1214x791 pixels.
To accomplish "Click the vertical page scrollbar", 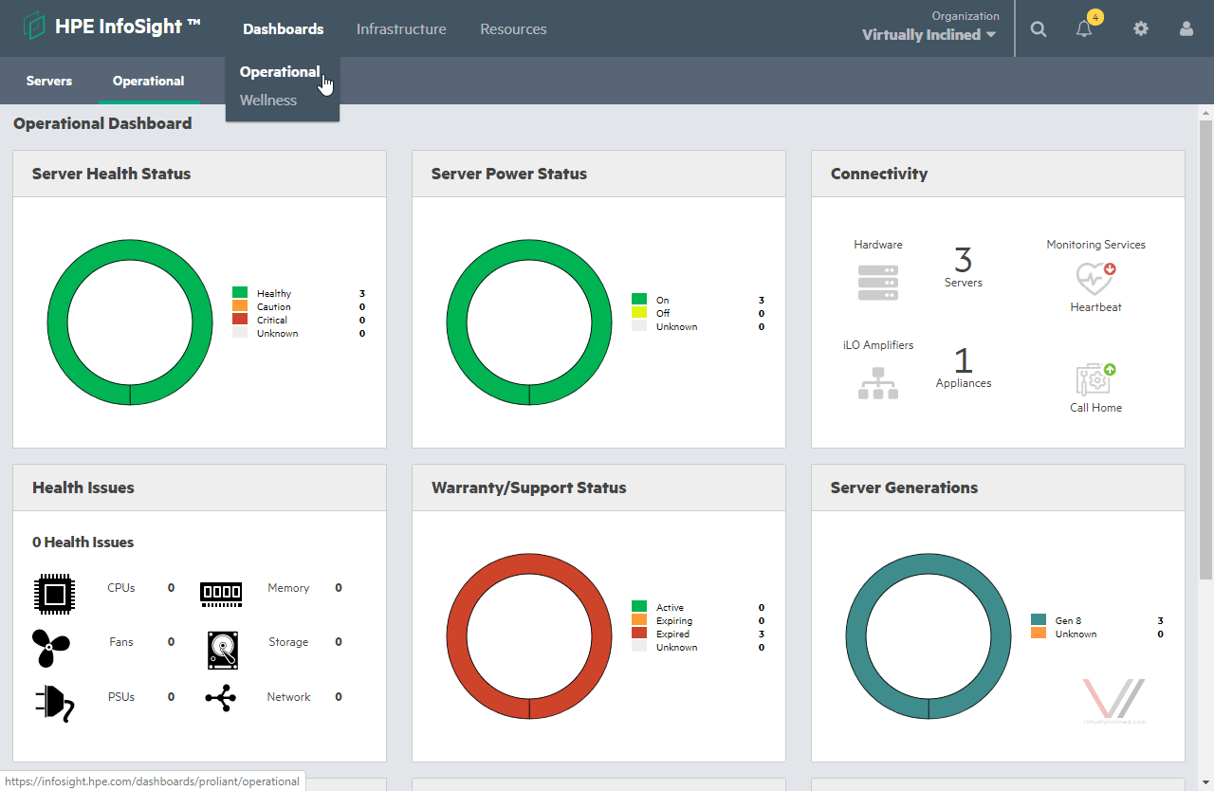I will pyautogui.click(x=1205, y=349).
